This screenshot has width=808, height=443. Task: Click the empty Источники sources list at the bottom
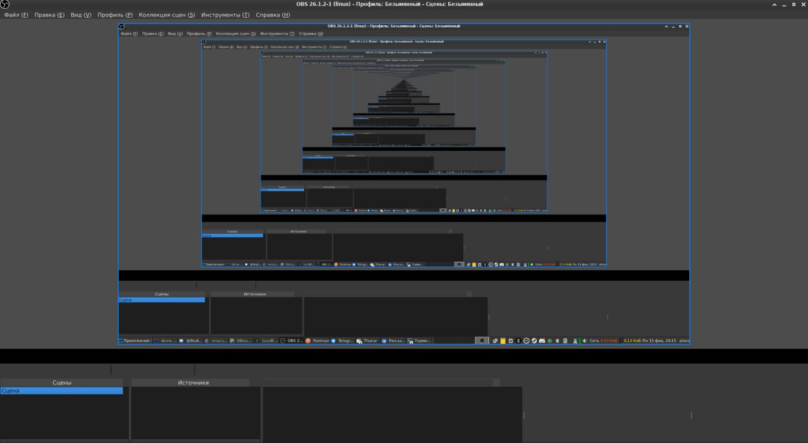pyautogui.click(x=196, y=413)
